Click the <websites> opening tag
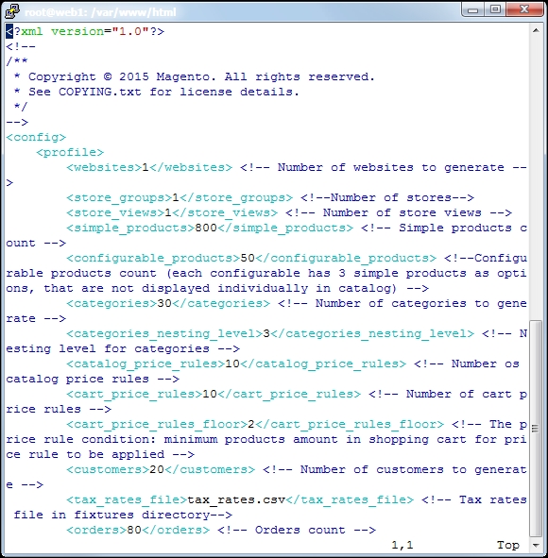The image size is (548, 558). (104, 168)
